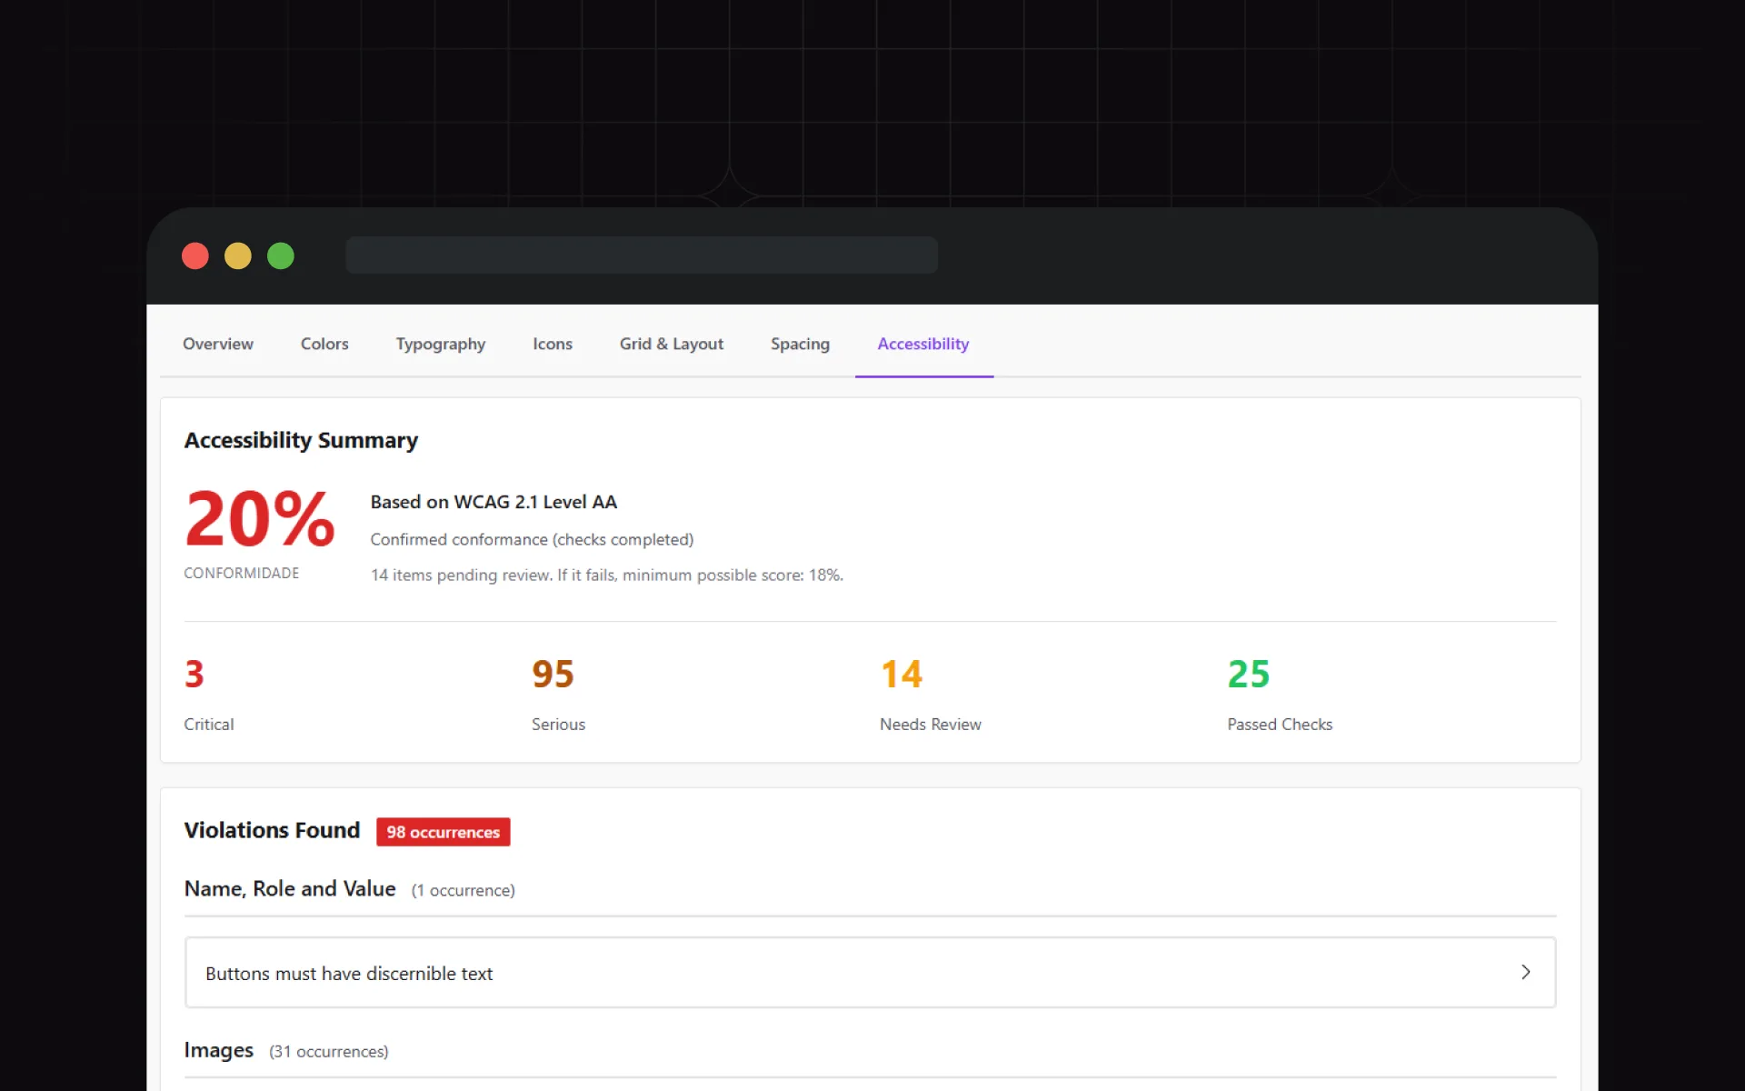Click the chevron arrow on Buttons violation row
1745x1091 pixels.
point(1526,972)
